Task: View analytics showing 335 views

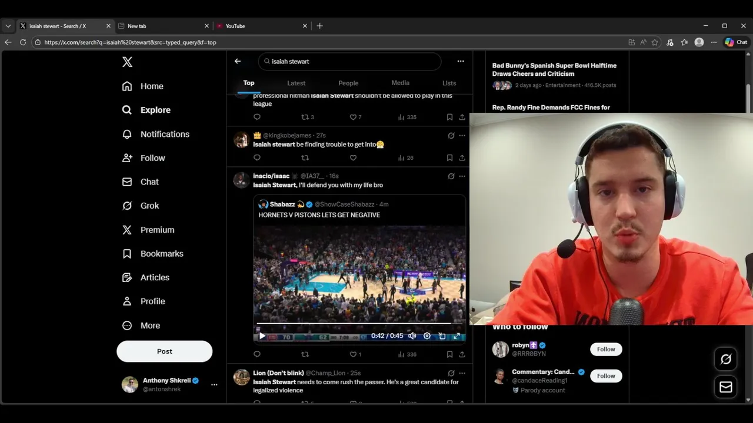Action: (x=407, y=117)
